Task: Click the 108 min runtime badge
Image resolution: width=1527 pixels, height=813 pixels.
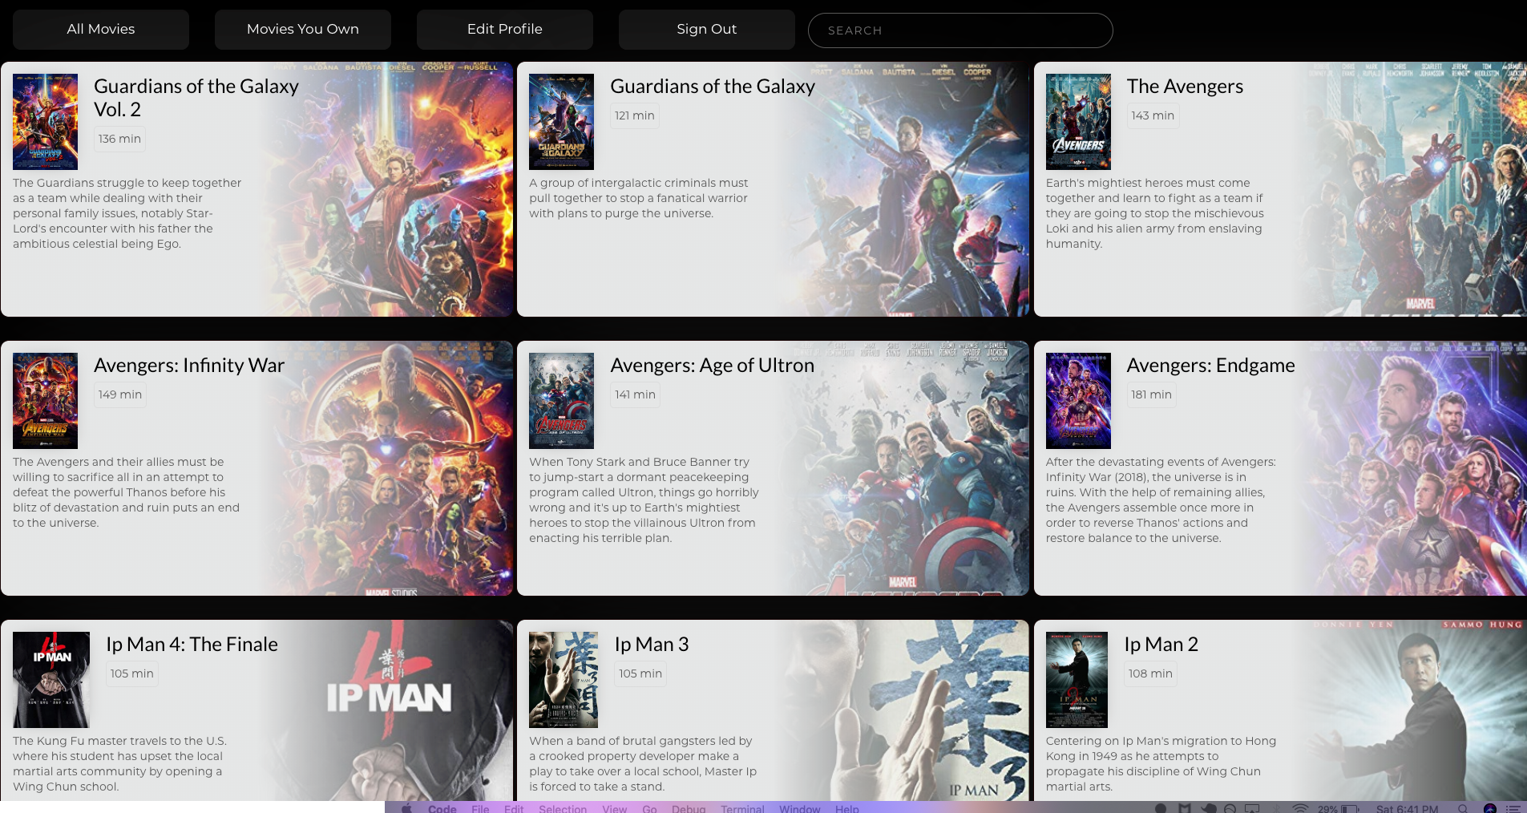Action: [1151, 673]
